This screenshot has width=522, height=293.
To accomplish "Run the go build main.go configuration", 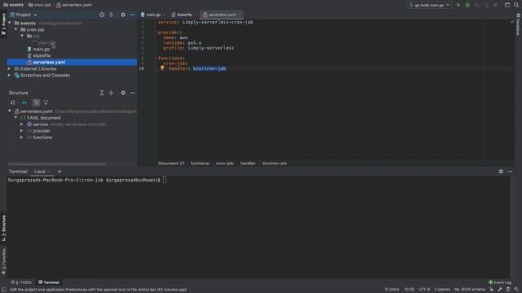I will [x=458, y=5].
